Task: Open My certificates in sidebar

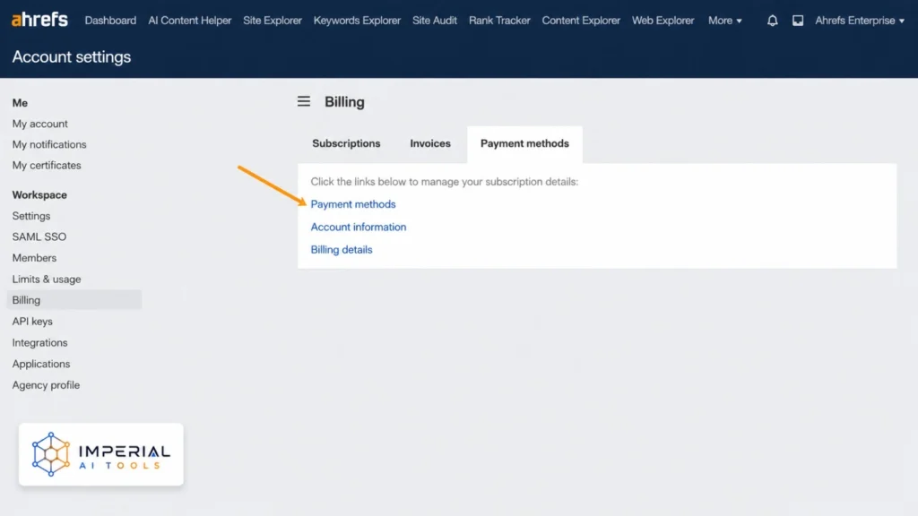Action: click(47, 166)
